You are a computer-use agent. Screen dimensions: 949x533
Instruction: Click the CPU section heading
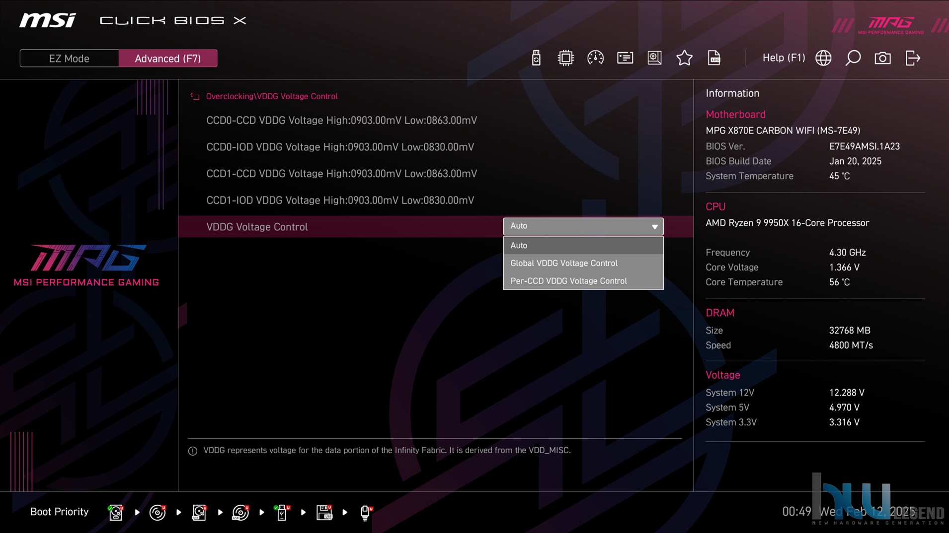coord(715,207)
